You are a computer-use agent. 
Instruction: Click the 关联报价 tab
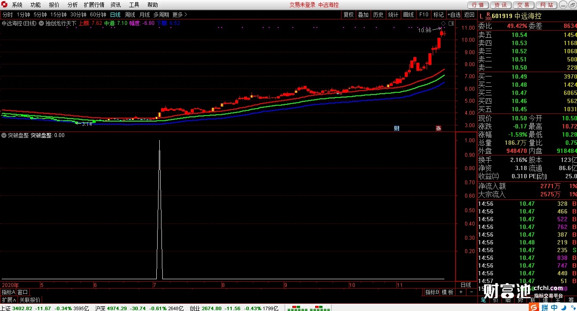tap(30, 300)
